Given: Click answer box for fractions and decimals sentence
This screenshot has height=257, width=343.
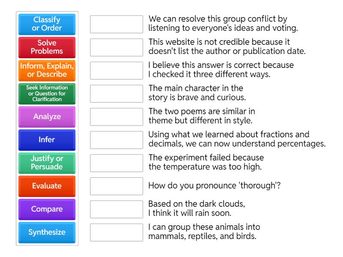Looking at the screenshot, I should (x=117, y=140).
